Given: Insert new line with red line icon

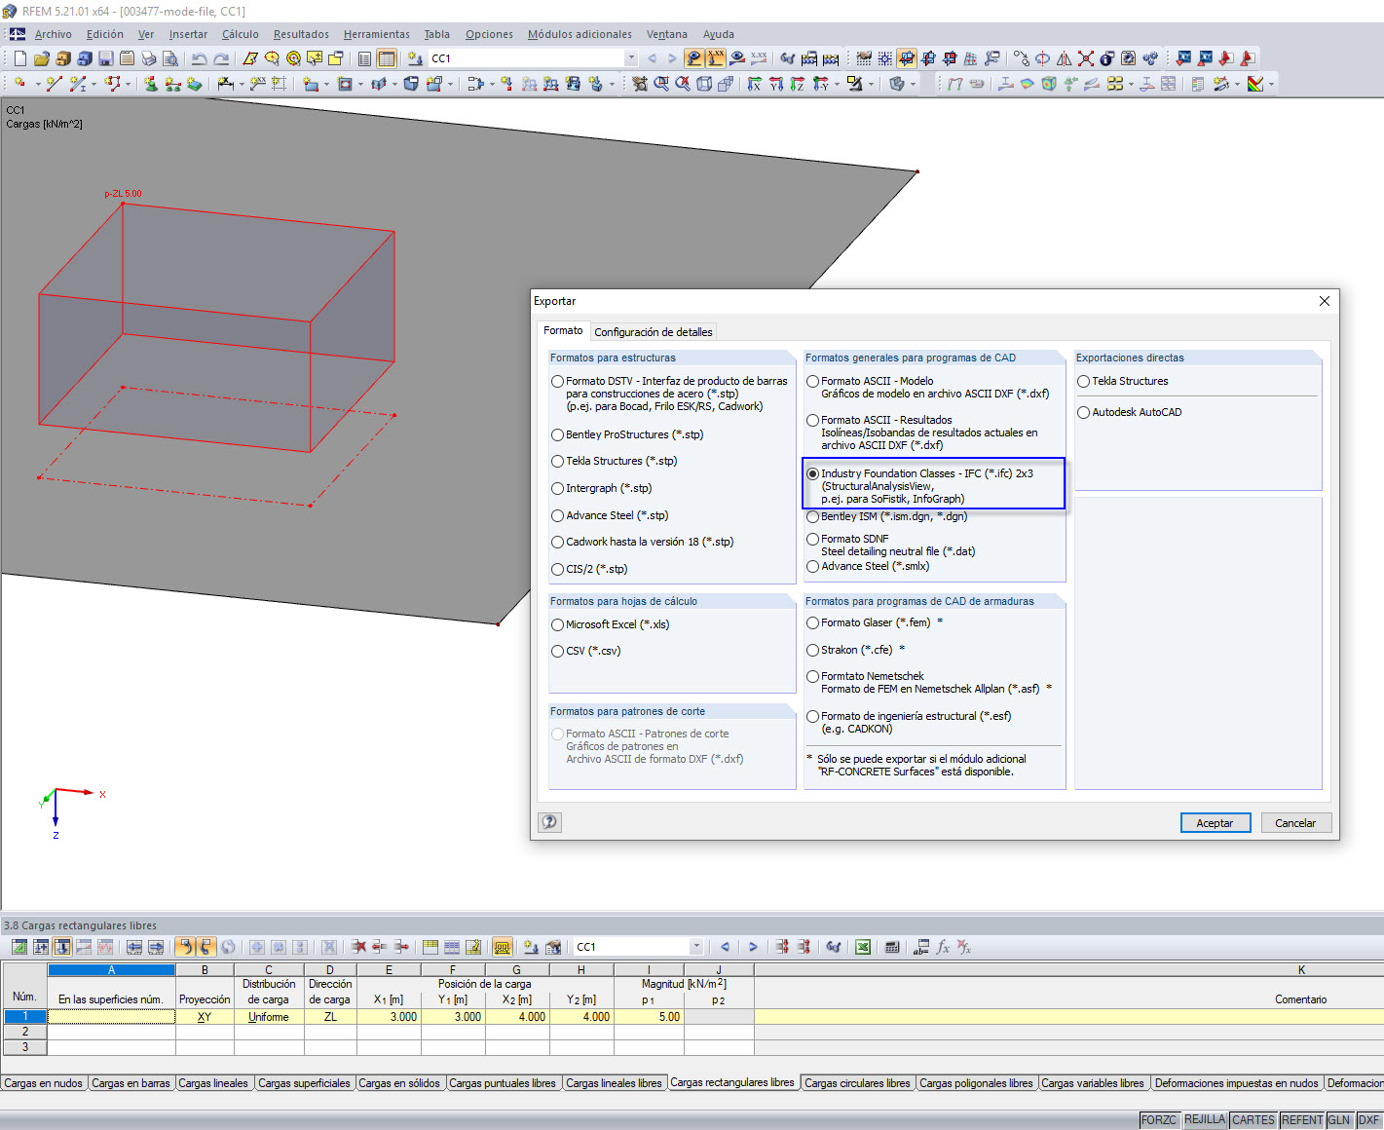Looking at the screenshot, I should point(54,84).
